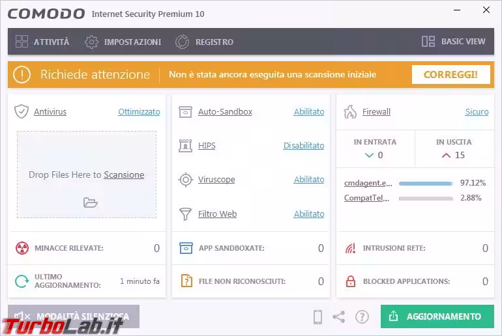Open Impostazioni settings
The height and width of the screenshot is (336, 502).
[123, 42]
